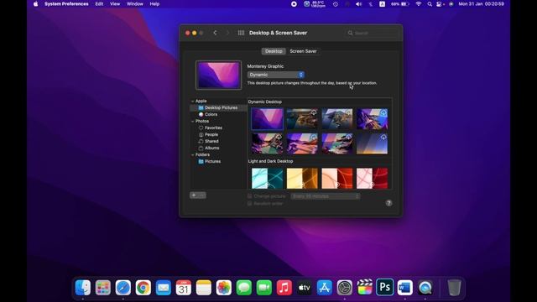The image size is (537, 302).
Task: Open Finder from the Dock
Action: [83, 287]
